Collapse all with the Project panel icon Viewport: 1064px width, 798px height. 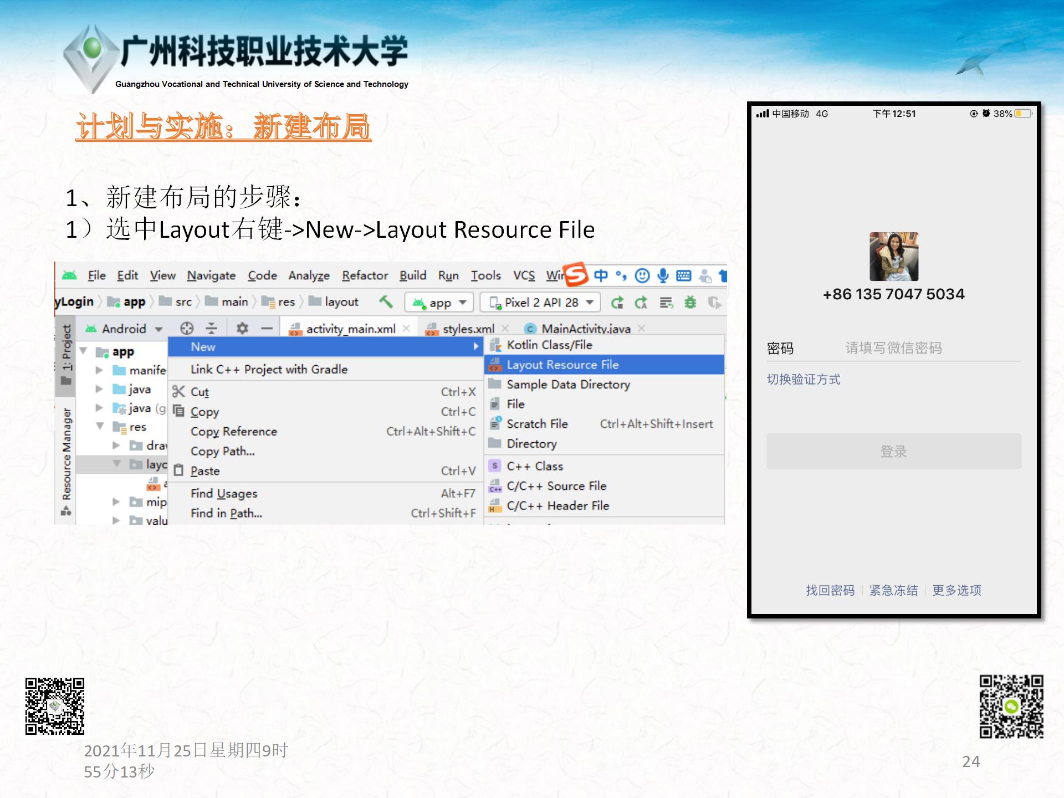pos(212,329)
